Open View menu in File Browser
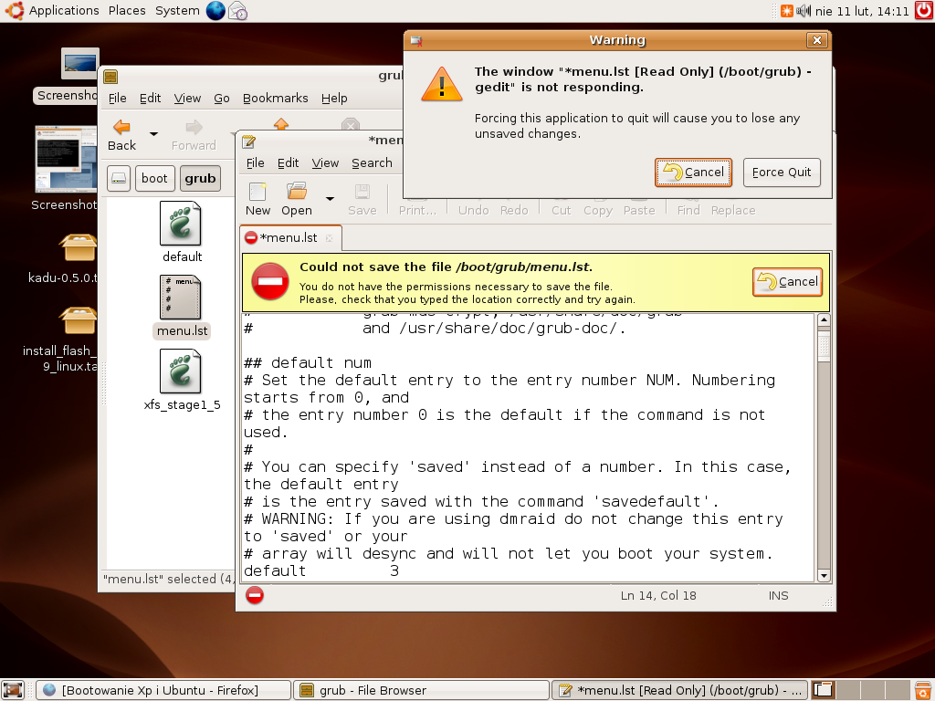This screenshot has height=701, width=935. pos(187,98)
